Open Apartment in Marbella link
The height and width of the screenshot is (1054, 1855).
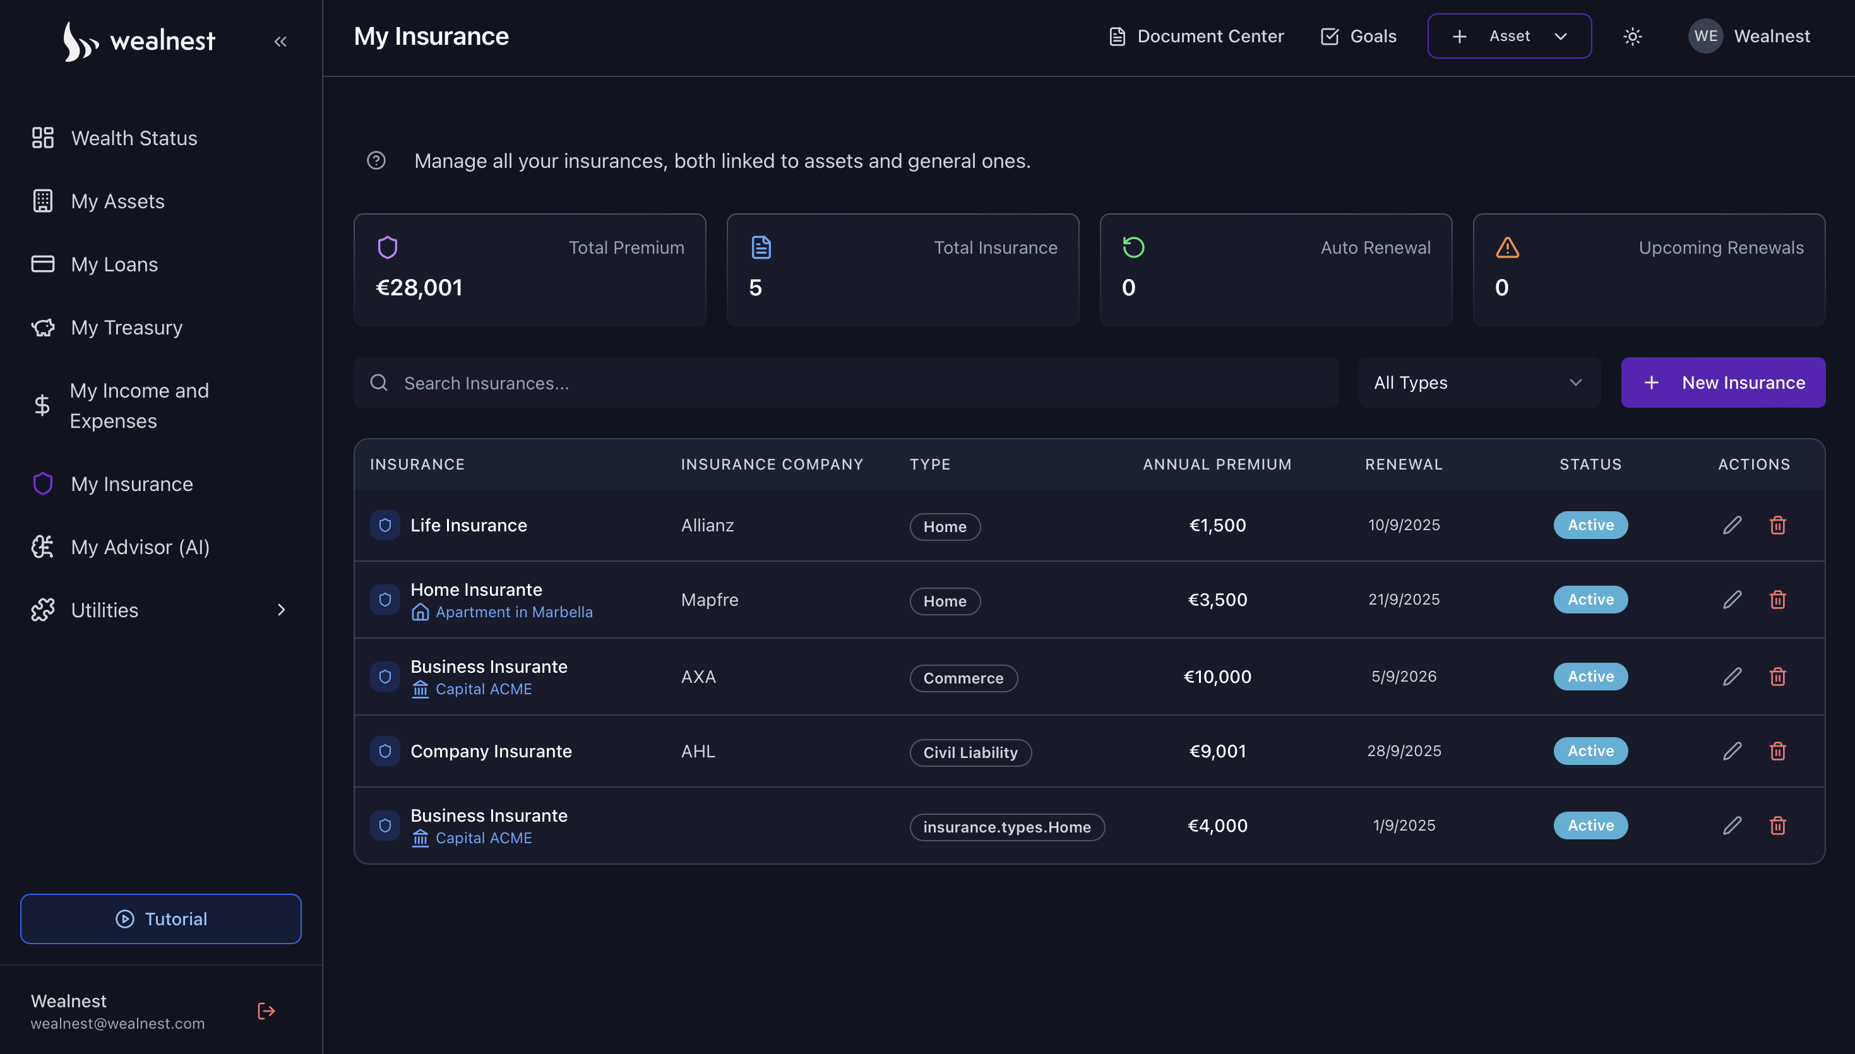514,612
